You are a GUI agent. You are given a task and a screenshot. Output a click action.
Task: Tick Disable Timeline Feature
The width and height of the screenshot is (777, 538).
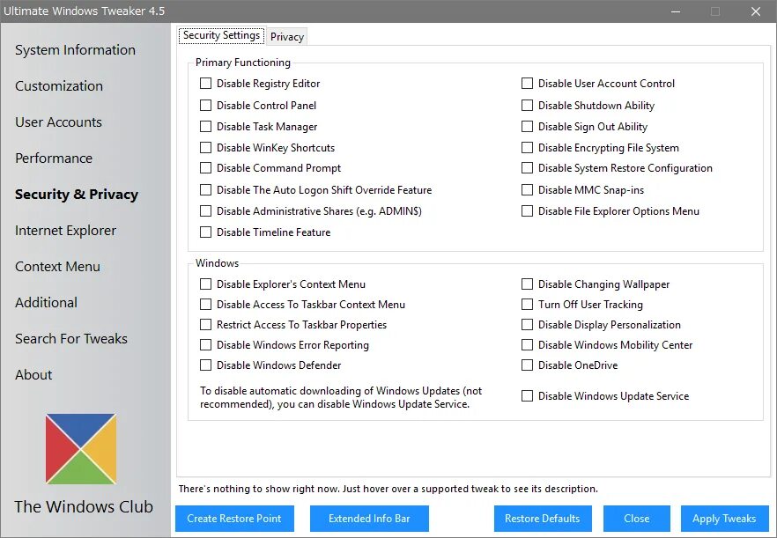click(205, 232)
